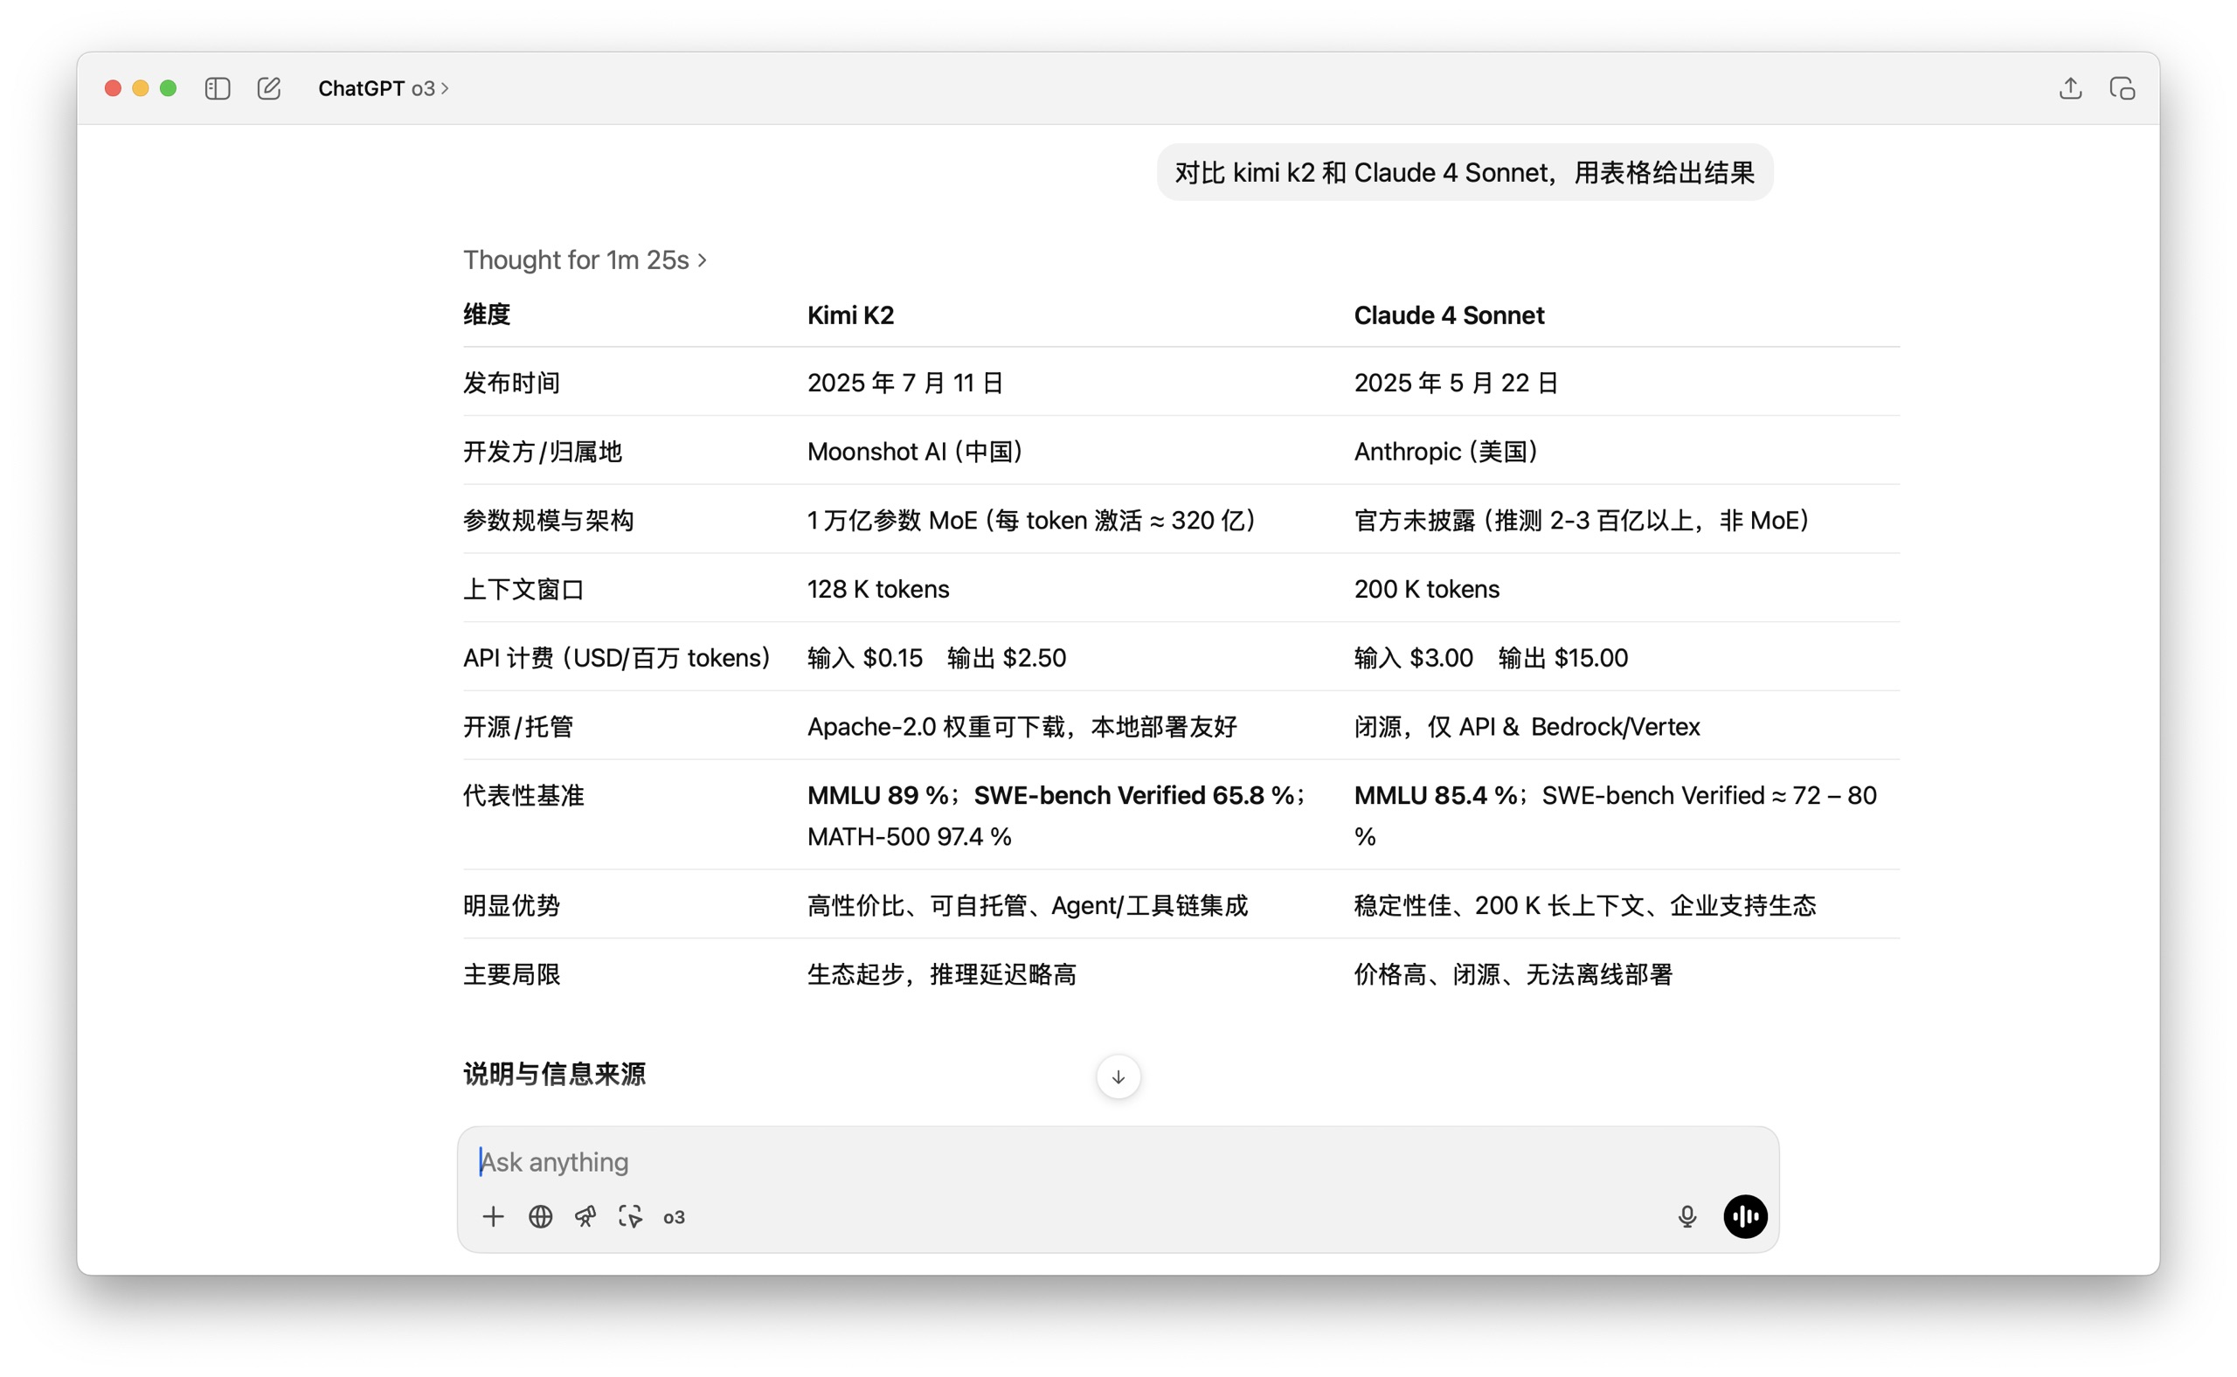The height and width of the screenshot is (1377, 2237).
Task: Toggle the sidebar panel icon
Action: (218, 88)
